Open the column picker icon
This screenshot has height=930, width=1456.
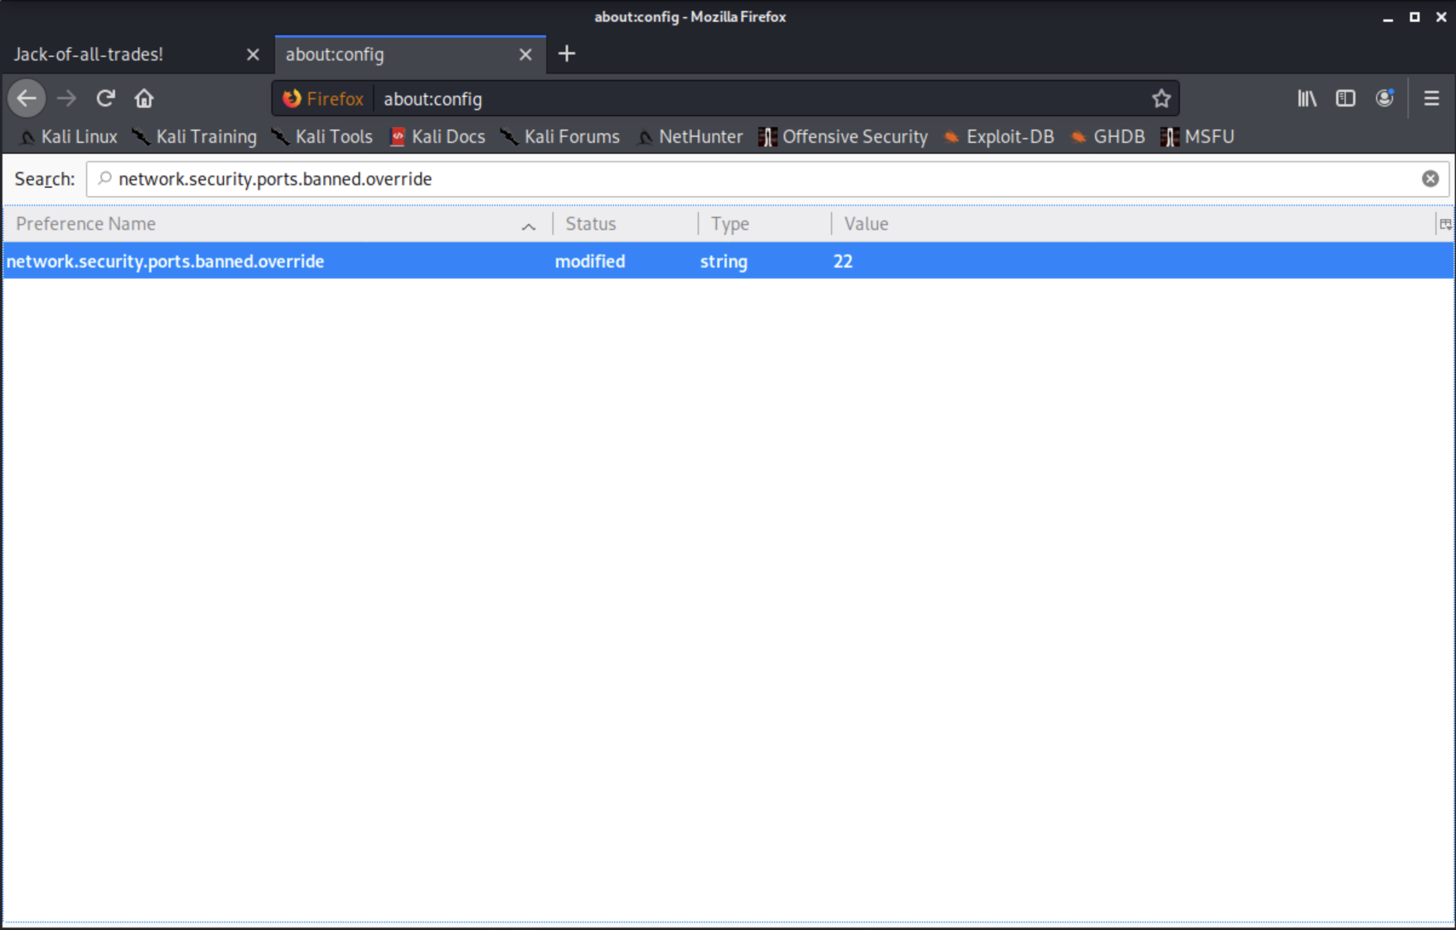pos(1445,224)
